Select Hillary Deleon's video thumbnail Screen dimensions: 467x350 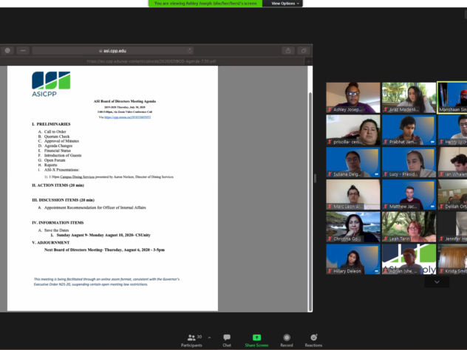[353, 259]
